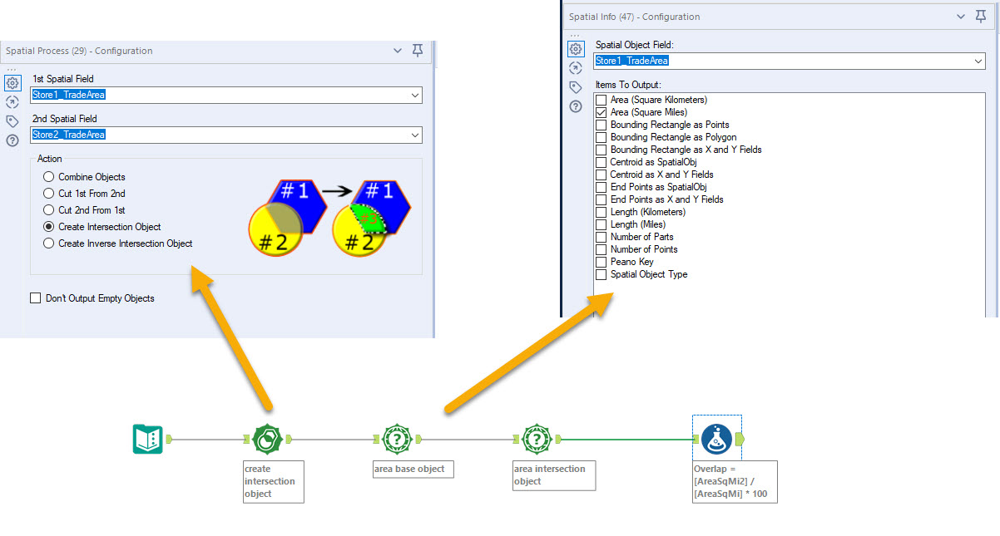Check the 'Centroid as X and Y Fields' output
1000x536 pixels.
coord(601,175)
